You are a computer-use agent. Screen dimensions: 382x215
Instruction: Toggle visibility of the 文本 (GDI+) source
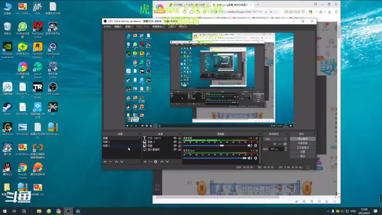(175, 138)
